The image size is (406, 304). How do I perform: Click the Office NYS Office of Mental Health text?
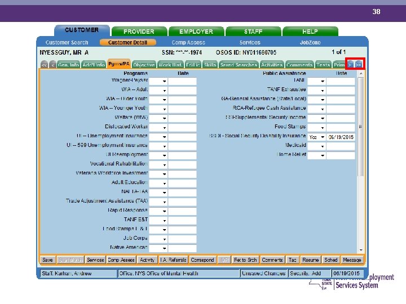point(158,273)
